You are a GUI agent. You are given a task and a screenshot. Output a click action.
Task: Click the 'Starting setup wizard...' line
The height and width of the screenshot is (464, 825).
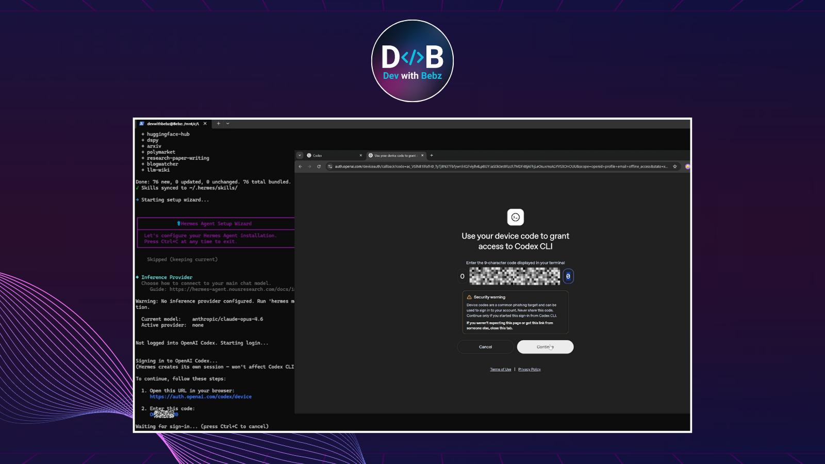(x=175, y=200)
